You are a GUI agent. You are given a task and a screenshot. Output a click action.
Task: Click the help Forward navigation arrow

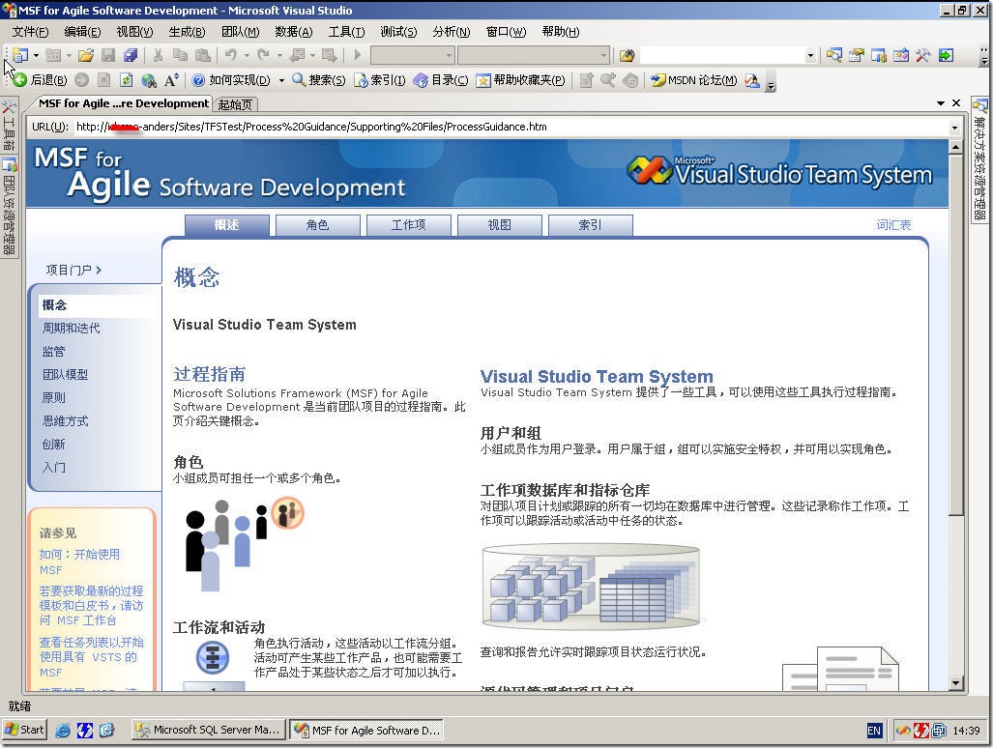[81, 80]
